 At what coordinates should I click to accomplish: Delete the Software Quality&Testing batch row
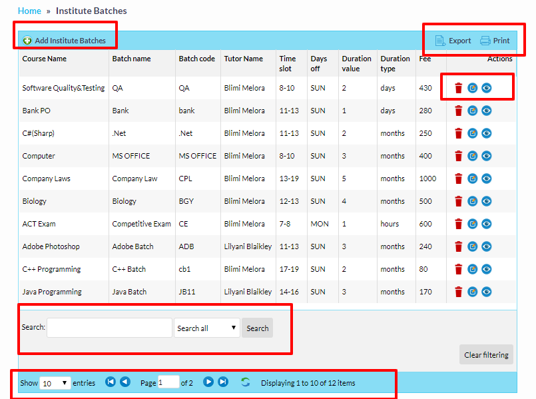click(x=458, y=88)
